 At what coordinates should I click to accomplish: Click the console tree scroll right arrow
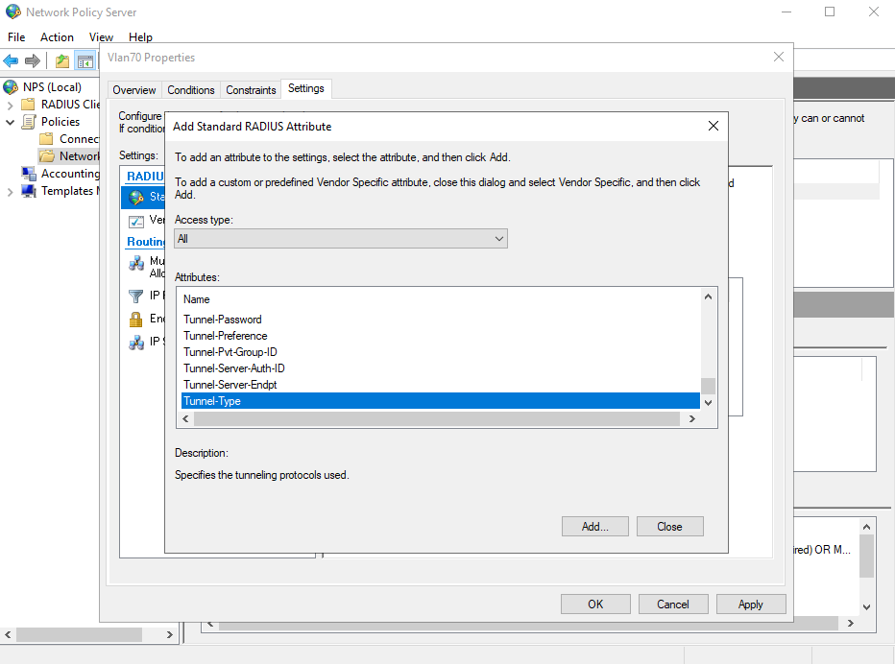tap(170, 634)
